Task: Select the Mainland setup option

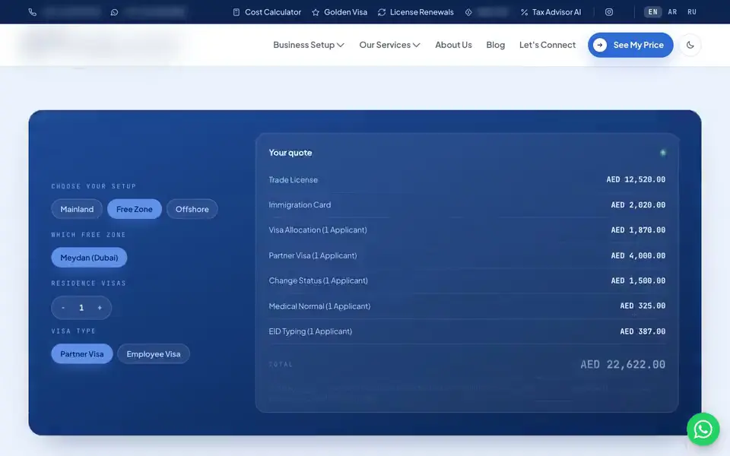Action: tap(77, 210)
